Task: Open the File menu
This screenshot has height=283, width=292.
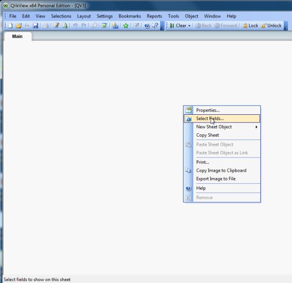Action: click(x=13, y=16)
